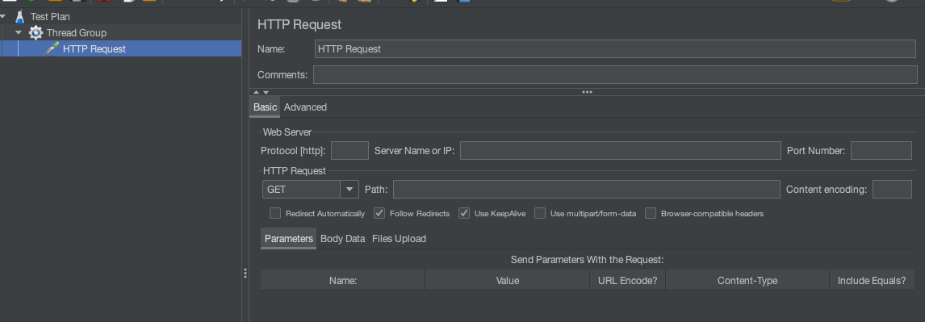Enable Redirect Automatically checkbox
Screen dimensions: 925x322
click(x=275, y=214)
